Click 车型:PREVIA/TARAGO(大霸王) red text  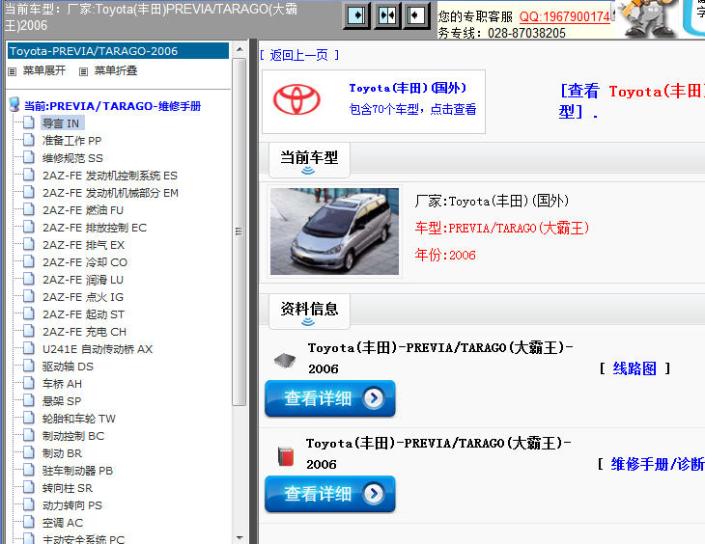point(502,229)
